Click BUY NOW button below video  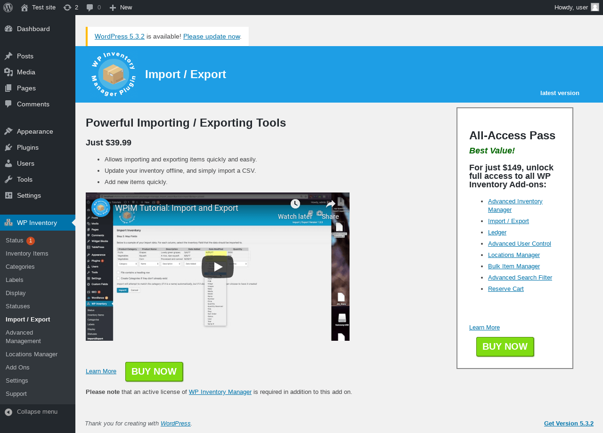tap(154, 372)
